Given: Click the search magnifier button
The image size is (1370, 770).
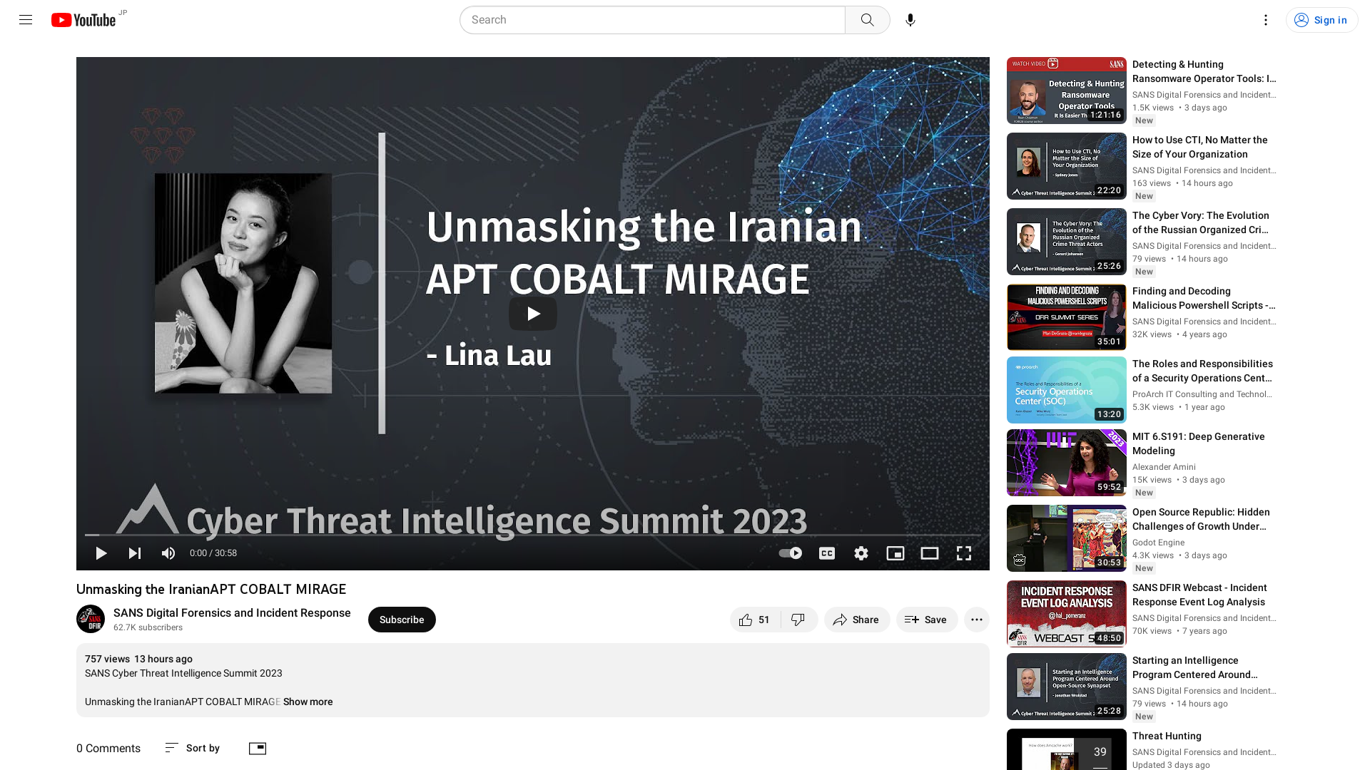Looking at the screenshot, I should click(867, 20).
